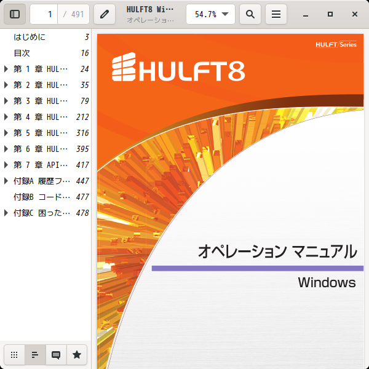Expand the 付録A outline entry
The image size is (369, 369).
click(x=6, y=181)
